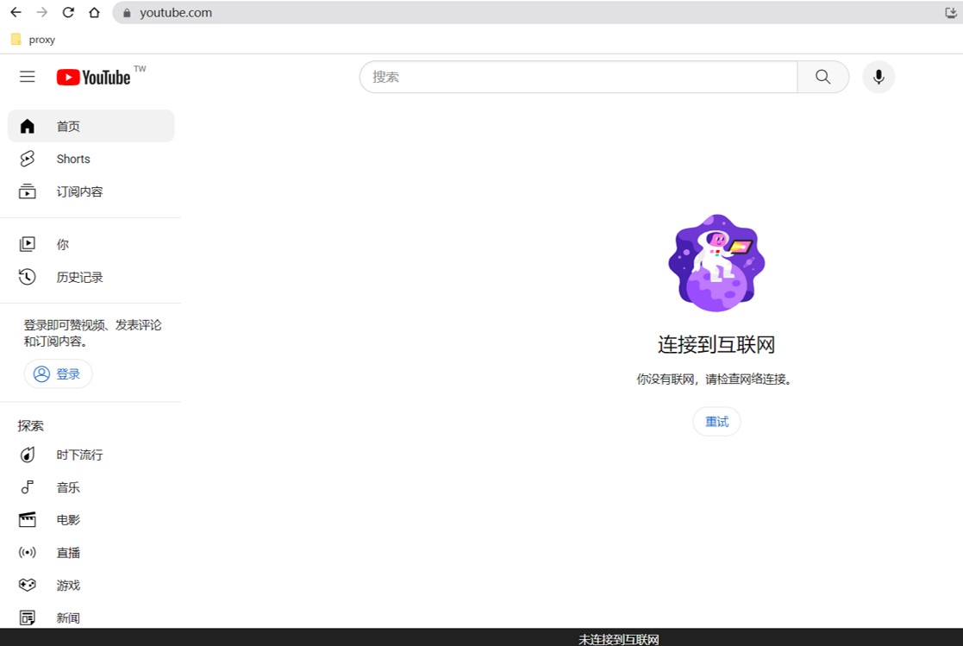963x646 pixels.
Task: Open the browser home page icon
Action: point(94,12)
